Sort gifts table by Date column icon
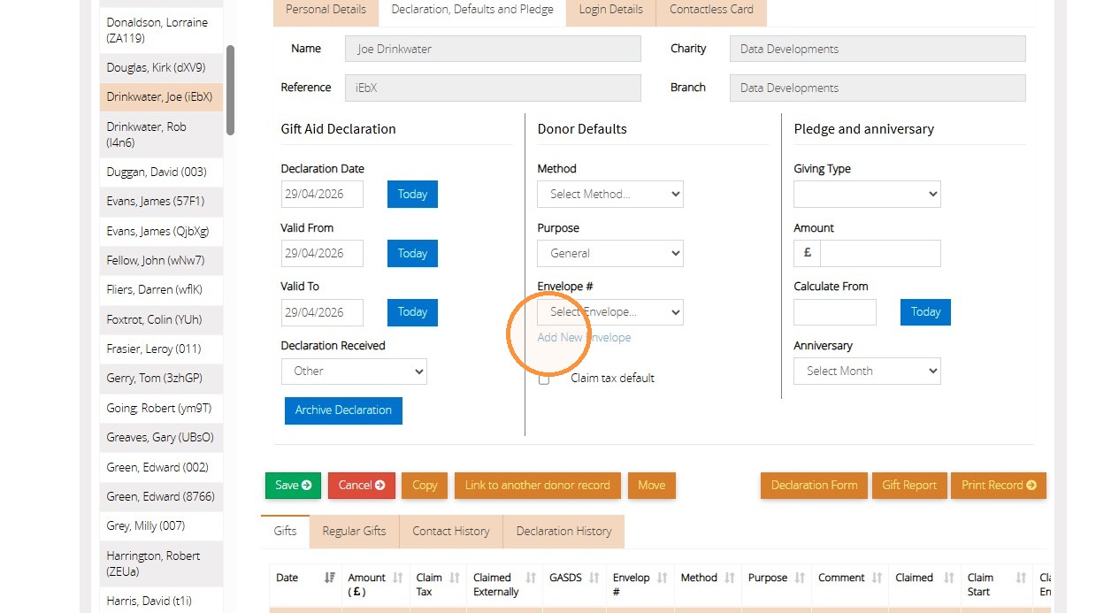Screen dimensions: 1096x613 point(329,578)
